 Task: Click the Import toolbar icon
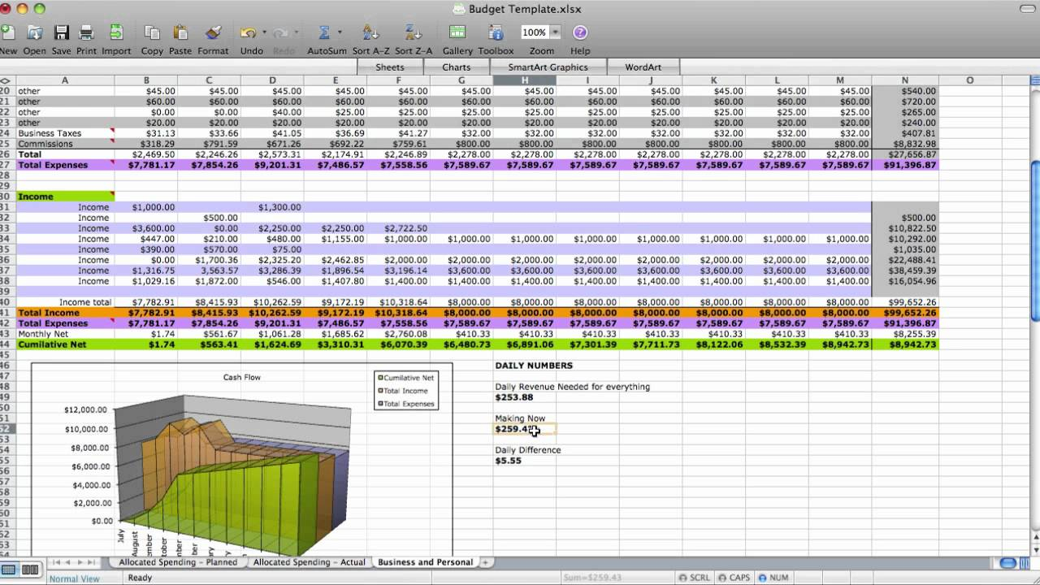(116, 32)
